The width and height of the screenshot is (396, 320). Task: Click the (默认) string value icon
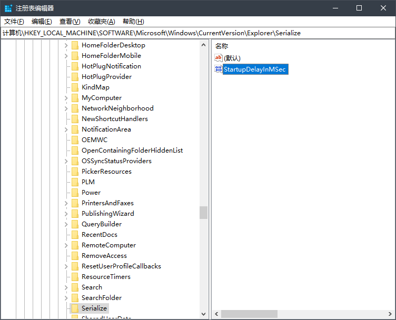click(x=218, y=58)
